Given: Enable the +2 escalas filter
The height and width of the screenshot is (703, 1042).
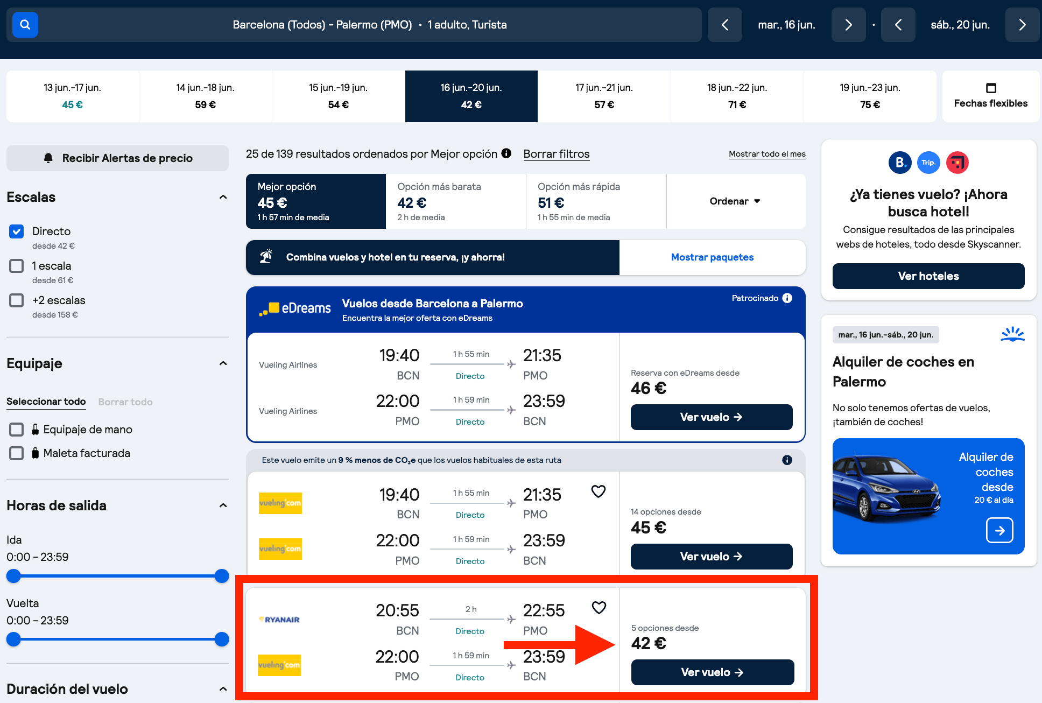Looking at the screenshot, I should point(17,300).
